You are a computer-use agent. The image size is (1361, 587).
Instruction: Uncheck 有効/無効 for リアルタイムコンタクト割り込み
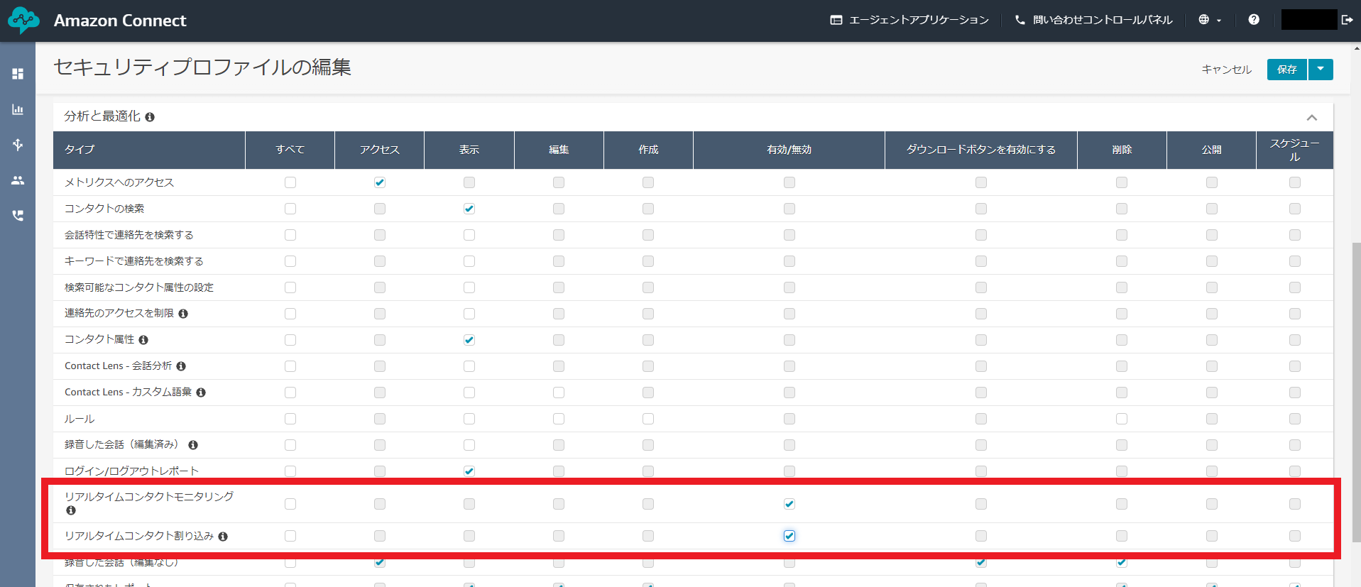[x=789, y=536]
